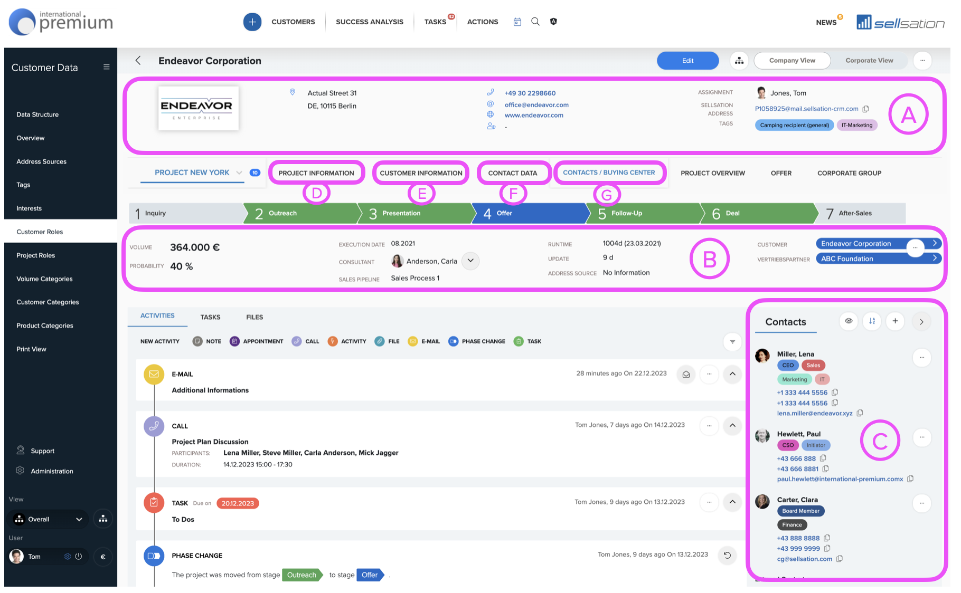Viewport: 961px width, 593px height.
Task: Create a new Appointment activity
Action: pos(257,341)
